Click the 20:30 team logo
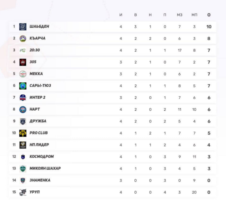Screen dimensions: 226x203 pos(23,50)
